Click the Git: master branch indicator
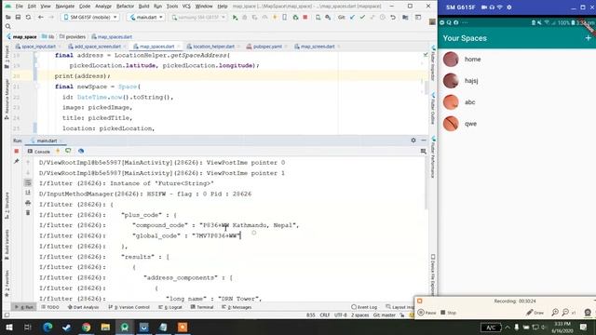The image size is (596, 335). [385, 315]
